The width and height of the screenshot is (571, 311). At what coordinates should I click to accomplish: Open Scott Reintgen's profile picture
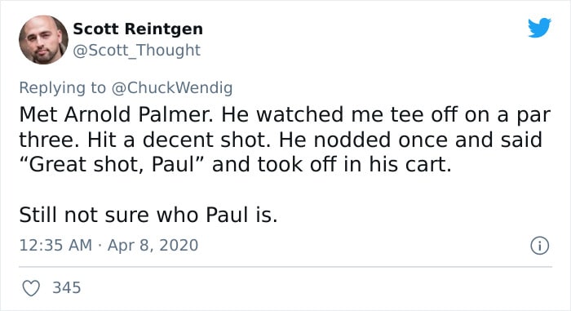tap(43, 40)
